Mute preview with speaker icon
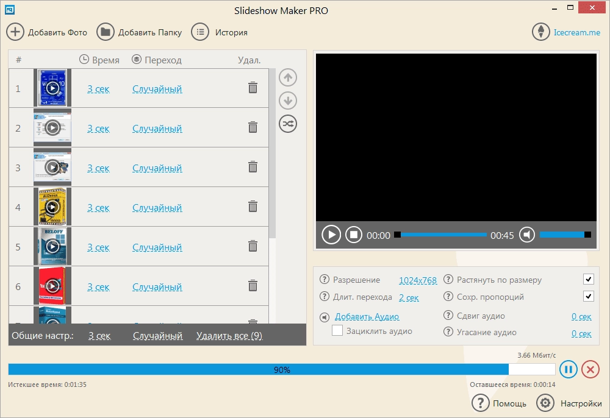The image size is (610, 418). [x=527, y=235]
